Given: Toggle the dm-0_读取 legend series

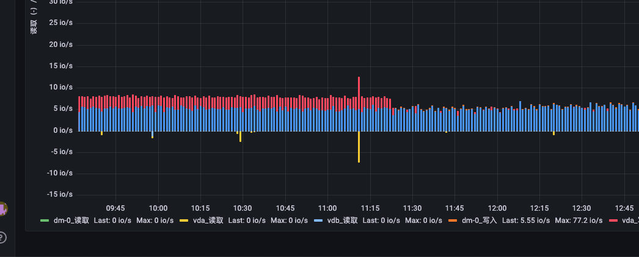Looking at the screenshot, I should (71, 220).
